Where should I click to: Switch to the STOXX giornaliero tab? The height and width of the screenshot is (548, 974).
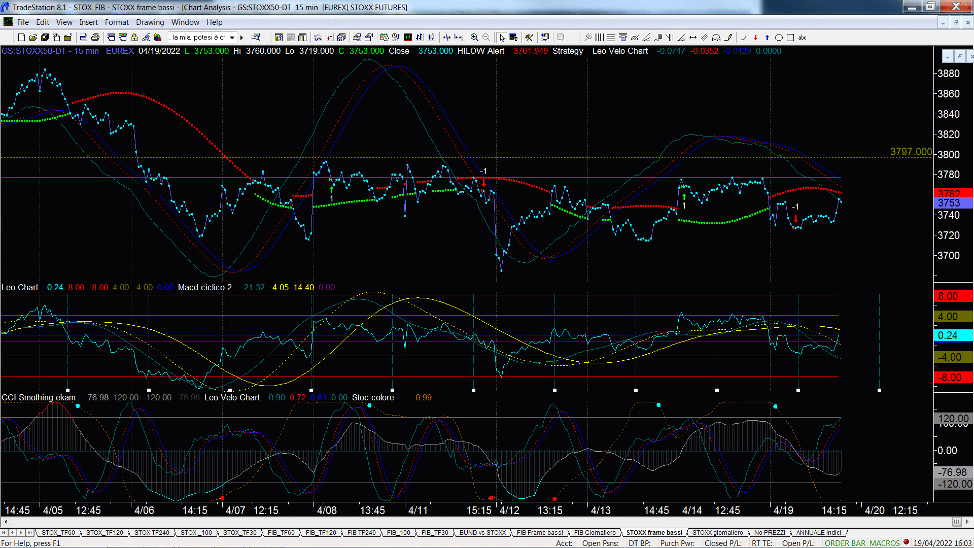[x=717, y=532]
